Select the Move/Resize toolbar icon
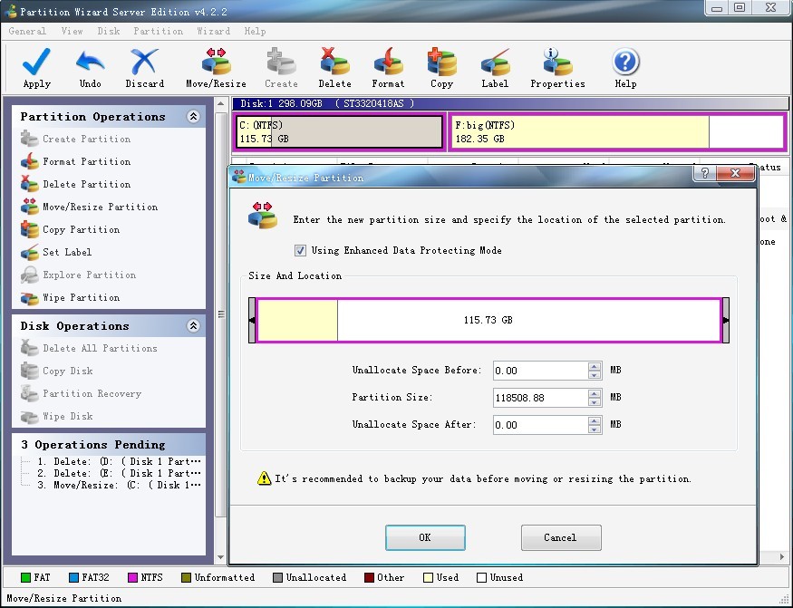793x608 pixels. click(216, 62)
